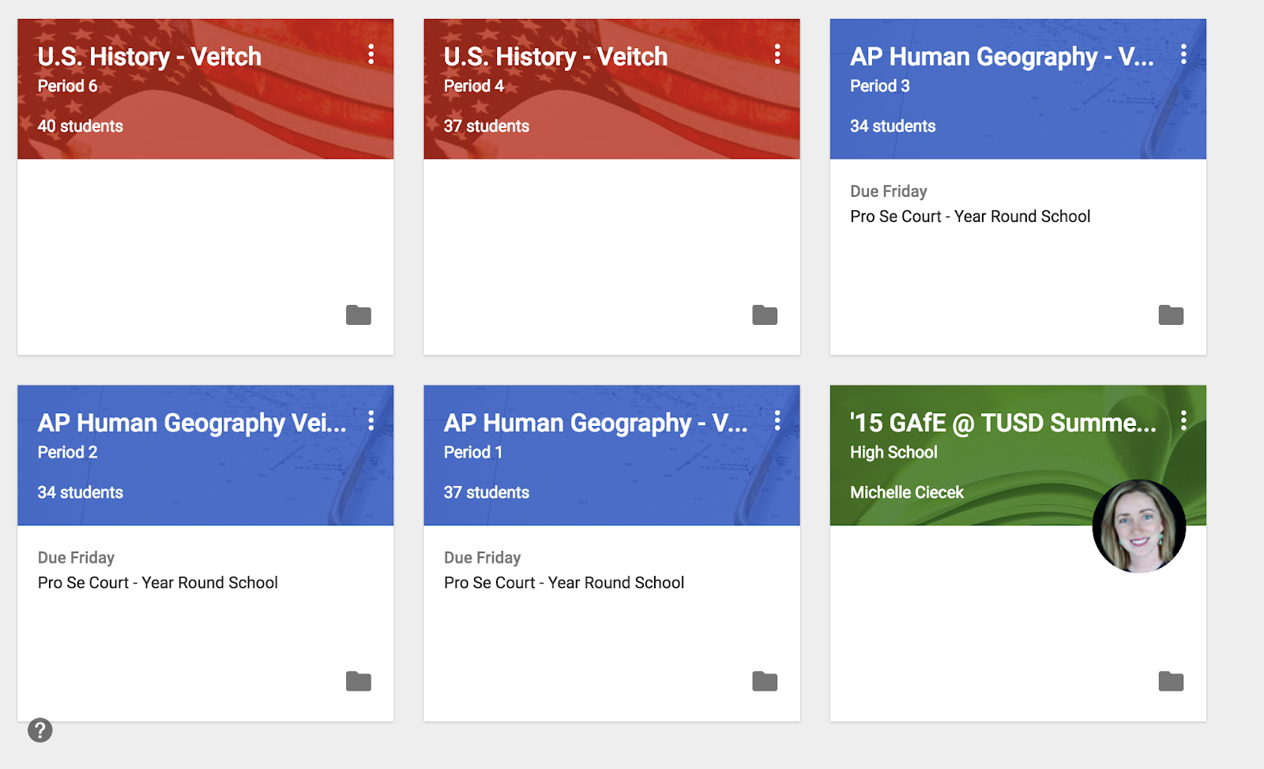Open Drive folder for AP Human Geography Period 3
This screenshot has height=769, width=1264.
pos(1170,315)
